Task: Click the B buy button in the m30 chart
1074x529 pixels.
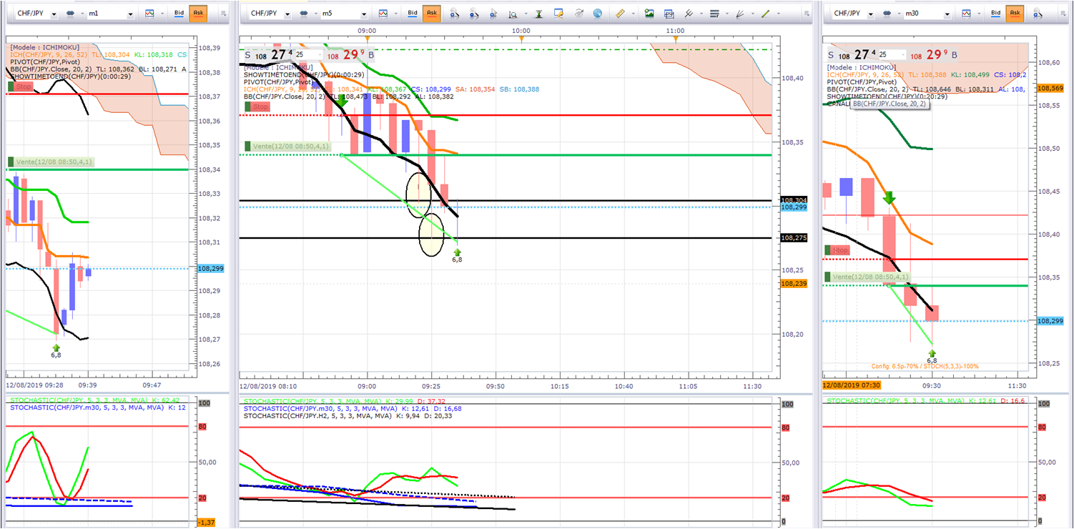Action: pos(956,55)
